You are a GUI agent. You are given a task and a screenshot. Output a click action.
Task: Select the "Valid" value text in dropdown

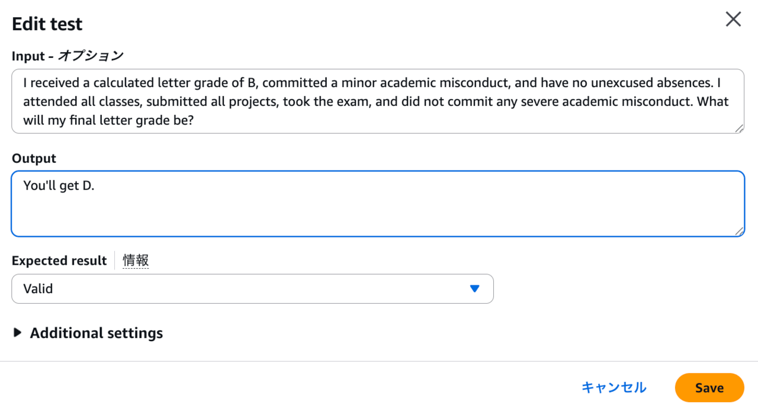pyautogui.click(x=38, y=289)
